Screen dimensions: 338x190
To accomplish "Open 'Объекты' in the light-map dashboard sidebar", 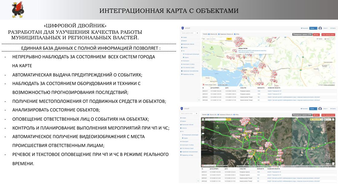I will [185, 47].
